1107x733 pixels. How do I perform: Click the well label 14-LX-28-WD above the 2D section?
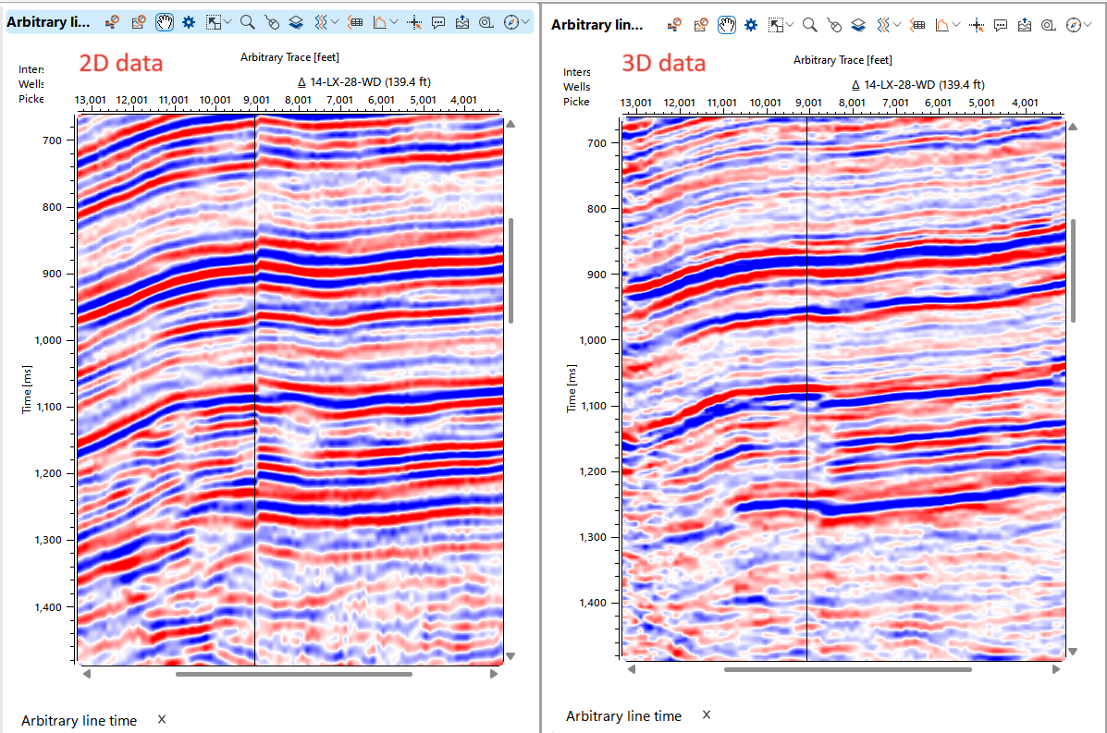[348, 83]
